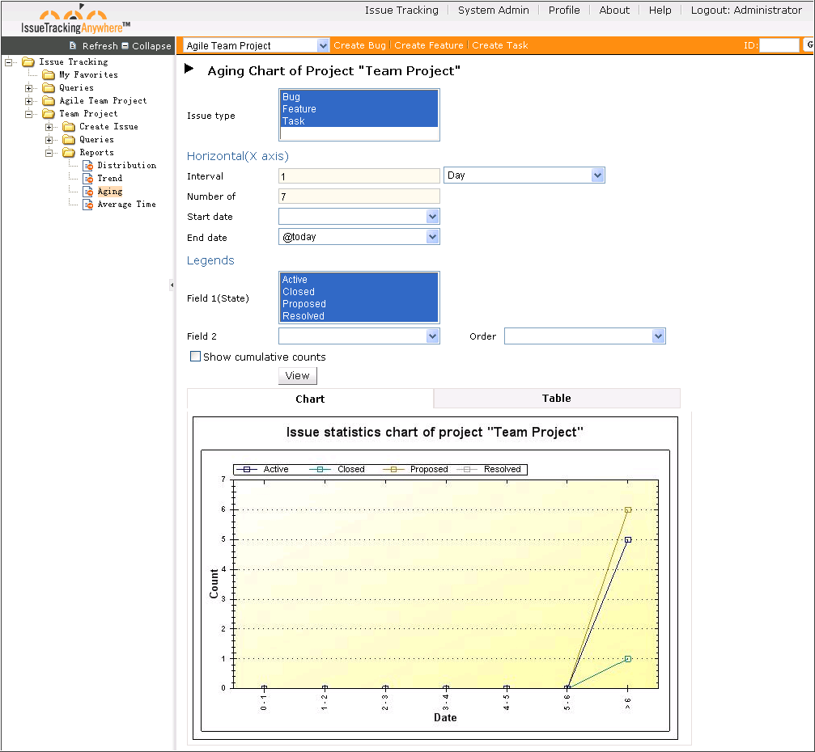
Task: Click the Trend report icon
Action: (x=88, y=179)
